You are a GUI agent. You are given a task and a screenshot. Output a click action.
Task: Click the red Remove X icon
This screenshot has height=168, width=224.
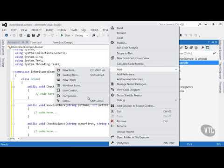[112, 121]
